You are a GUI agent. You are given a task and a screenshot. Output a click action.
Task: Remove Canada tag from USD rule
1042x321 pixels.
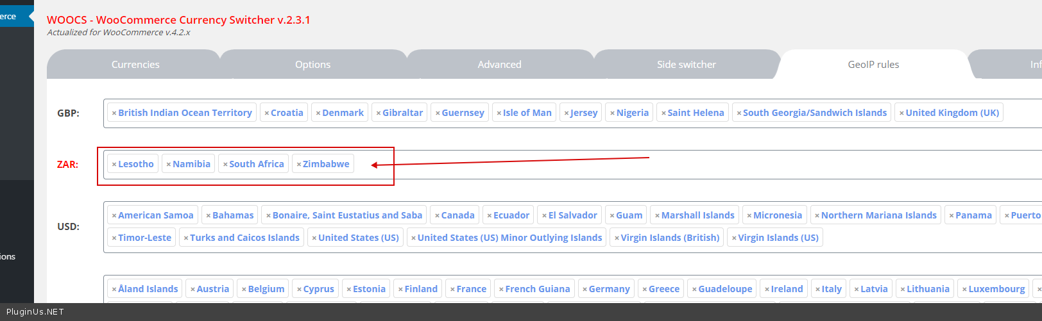coord(437,216)
